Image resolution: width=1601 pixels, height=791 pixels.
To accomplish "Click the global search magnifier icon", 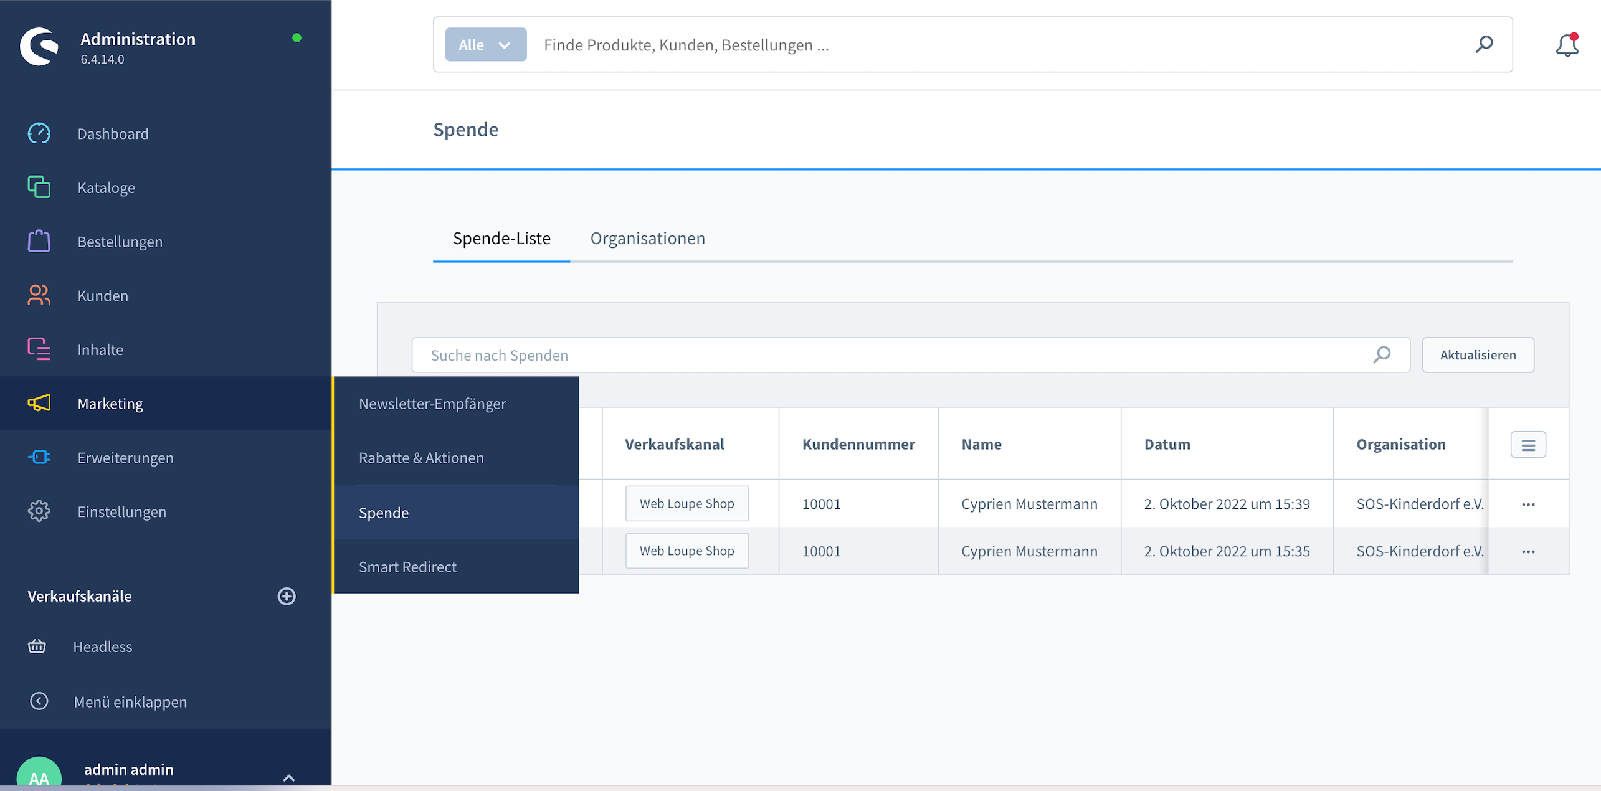I will point(1485,44).
